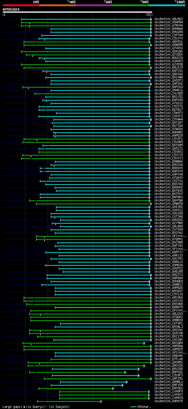Select UniRef100_Q652I1 in the hit list
Viewport: 188px width, 409px height.
[169, 148]
